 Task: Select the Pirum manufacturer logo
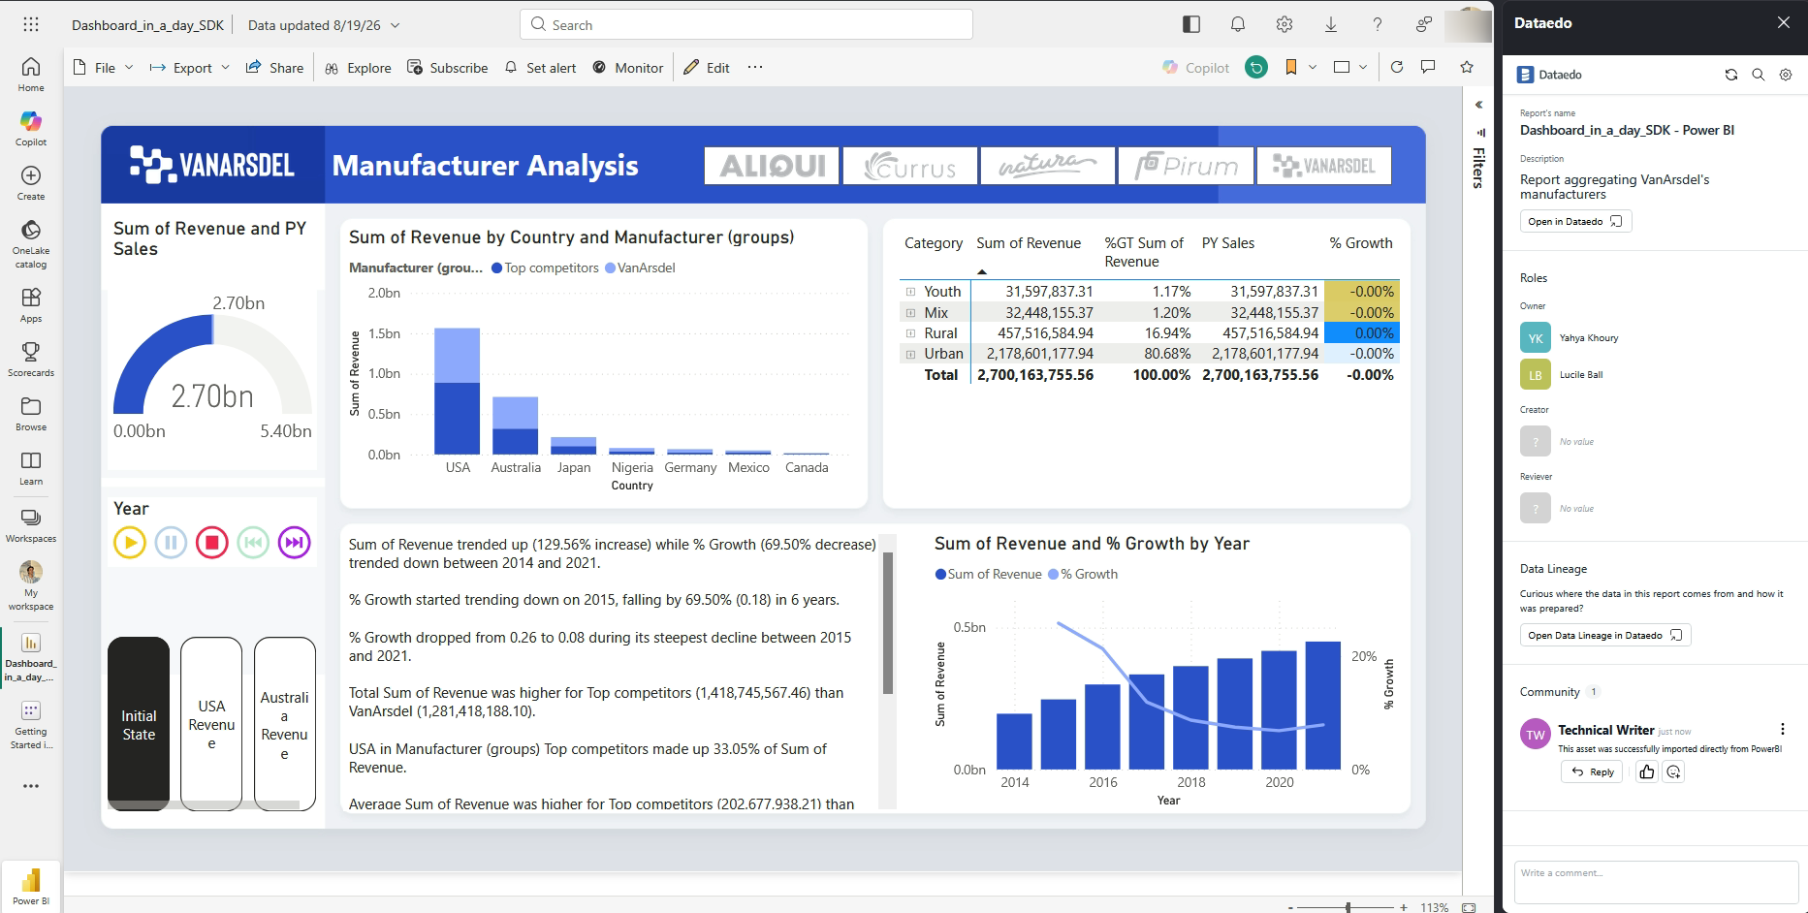pyautogui.click(x=1186, y=166)
